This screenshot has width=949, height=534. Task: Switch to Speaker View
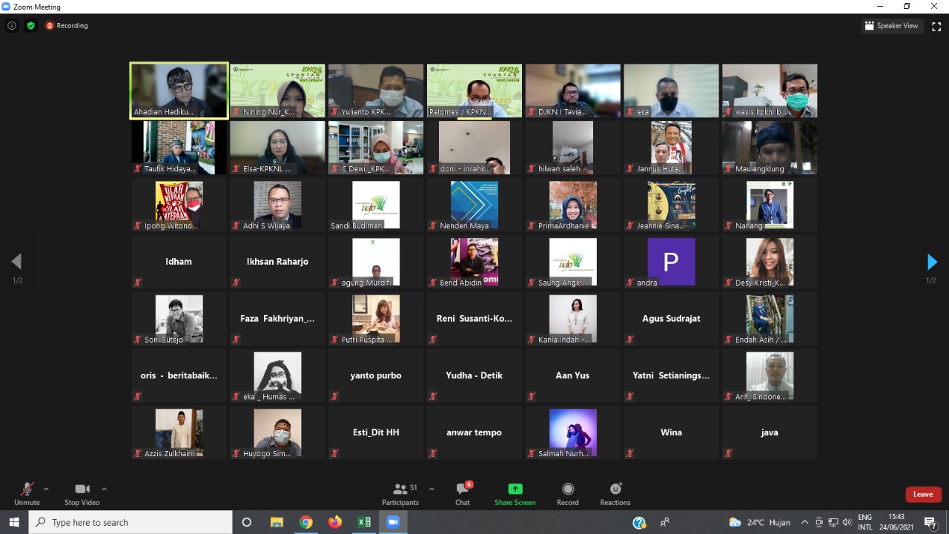pyautogui.click(x=891, y=26)
